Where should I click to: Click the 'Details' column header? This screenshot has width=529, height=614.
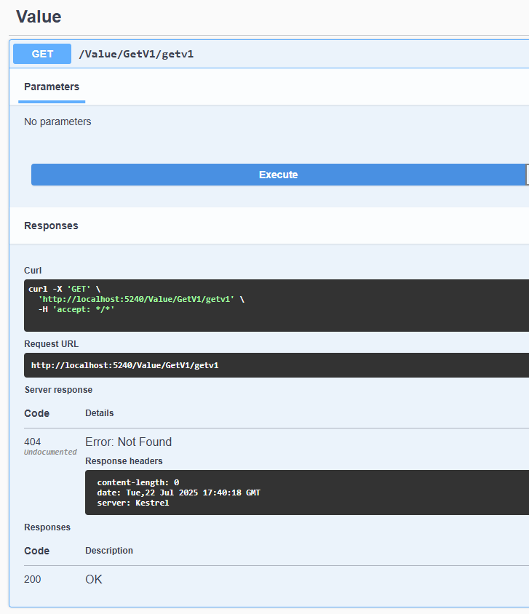[100, 413]
